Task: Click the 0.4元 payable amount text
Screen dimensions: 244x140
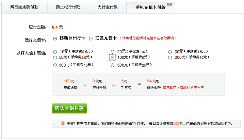Action: [x=57, y=27]
